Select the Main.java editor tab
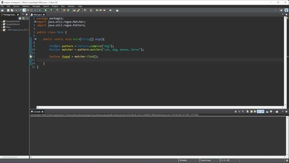289x163 pixels. [37, 14]
